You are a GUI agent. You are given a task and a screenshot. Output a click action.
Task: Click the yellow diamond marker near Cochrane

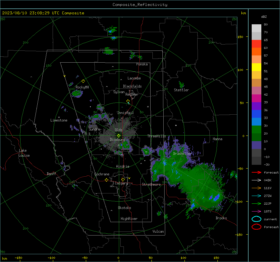pos(107,180)
